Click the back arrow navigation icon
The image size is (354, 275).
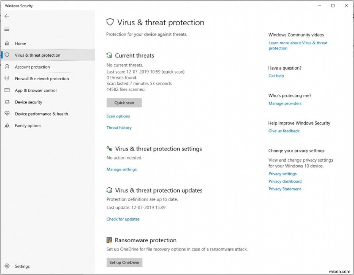click(7, 16)
